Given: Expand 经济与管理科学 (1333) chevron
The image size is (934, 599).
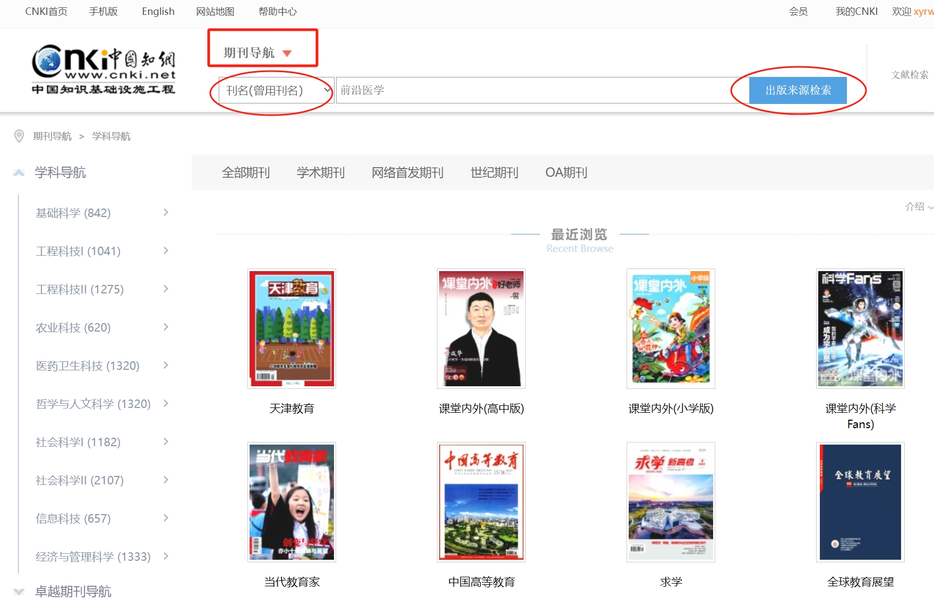Looking at the screenshot, I should [166, 556].
